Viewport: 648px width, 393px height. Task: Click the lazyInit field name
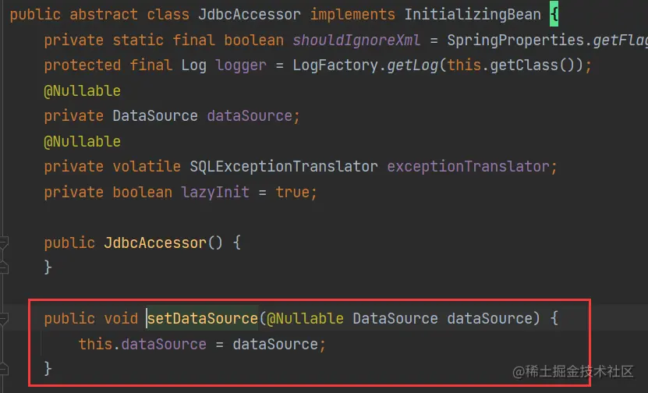tap(215, 192)
